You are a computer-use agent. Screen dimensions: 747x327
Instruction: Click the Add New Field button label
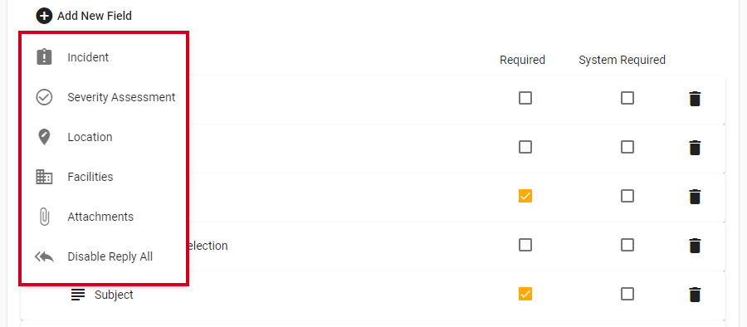tap(95, 17)
